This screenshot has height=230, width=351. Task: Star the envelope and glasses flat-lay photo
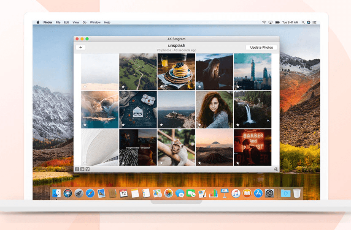tap(123, 125)
